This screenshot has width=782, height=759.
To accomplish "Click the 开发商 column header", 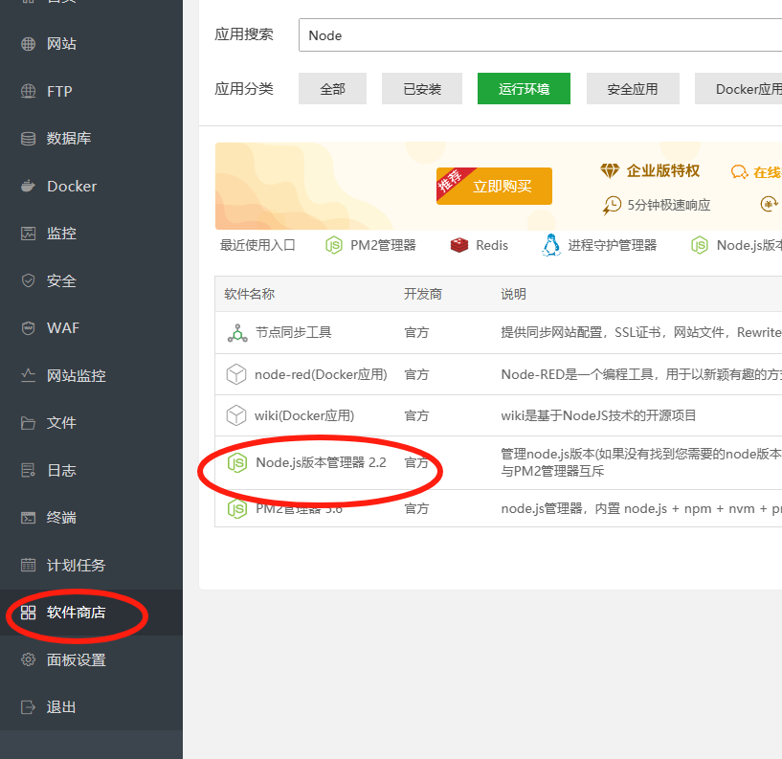I will click(423, 294).
